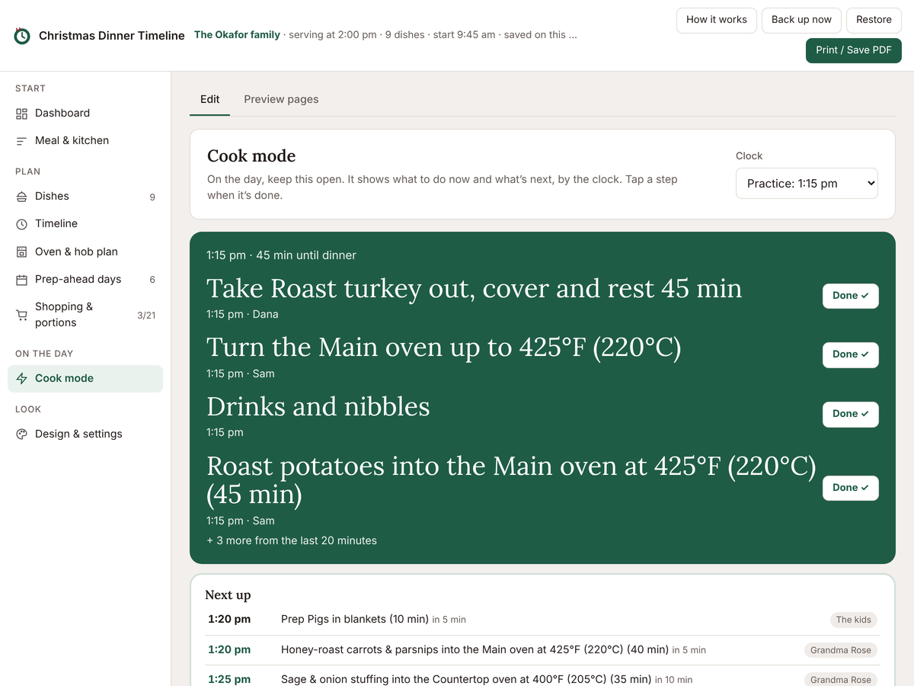Open Dishes in the sidebar
Screen dimensions: 914x686
click(x=85, y=197)
